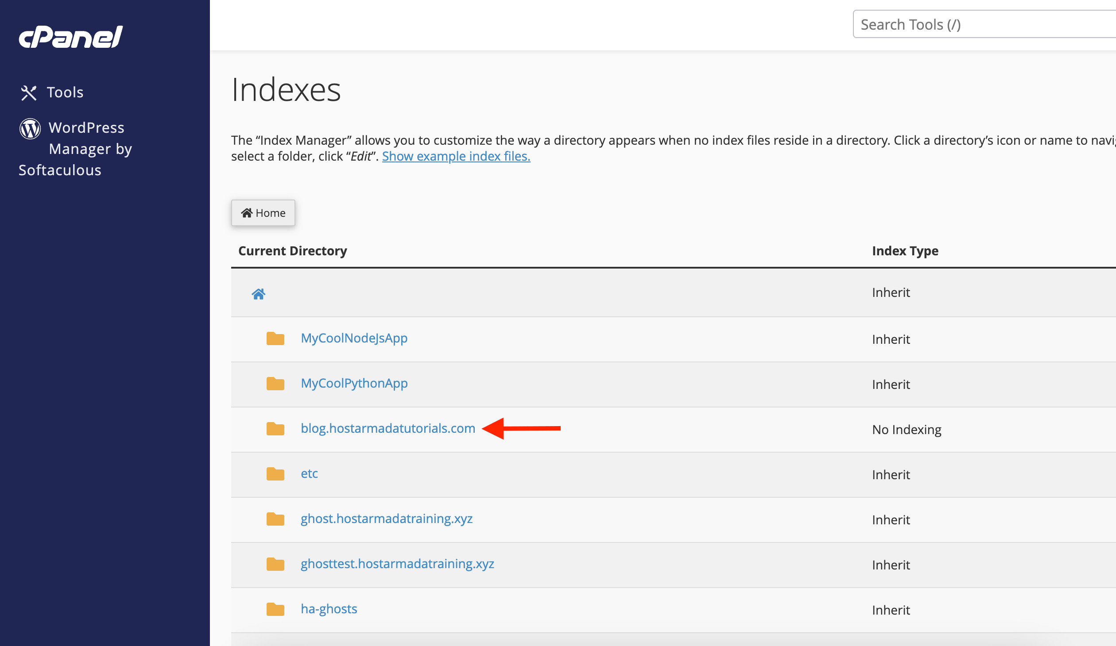Click the Tools wrench icon
The image size is (1116, 646).
[29, 93]
